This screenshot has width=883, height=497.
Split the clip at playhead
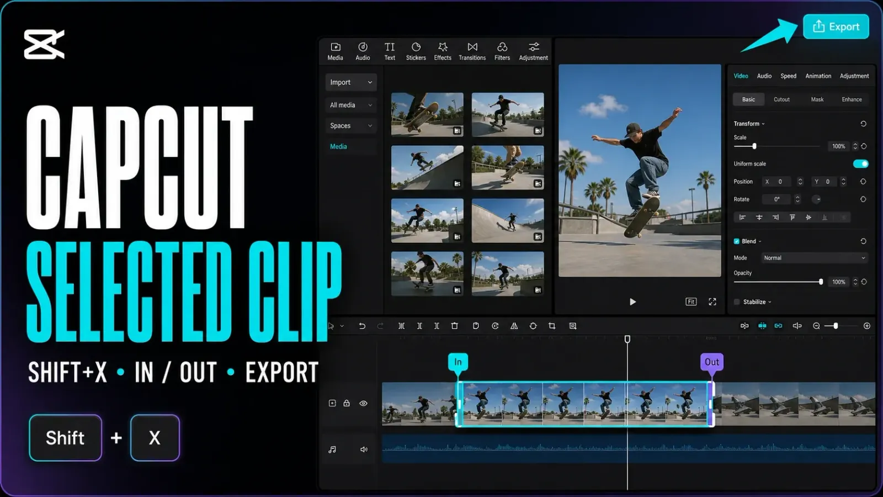(401, 326)
